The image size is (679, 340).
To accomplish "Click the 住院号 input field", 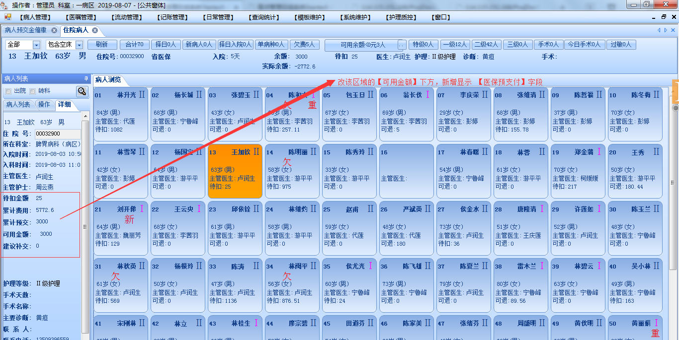I will tap(57, 134).
